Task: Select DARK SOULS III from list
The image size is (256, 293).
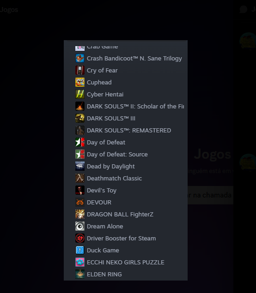Action: pos(126,118)
